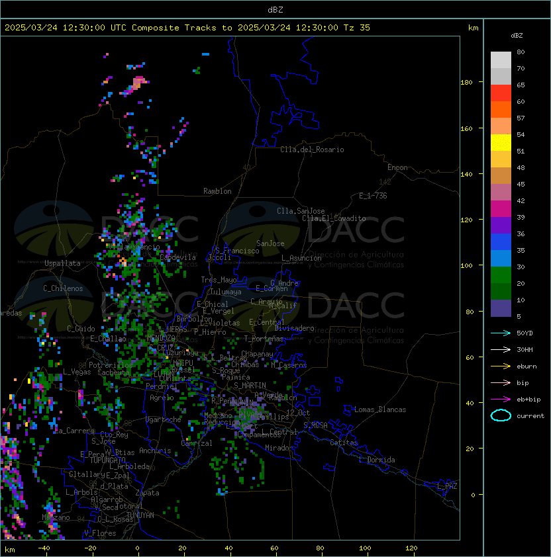Pick the violet purple legend swatch

tap(501, 225)
